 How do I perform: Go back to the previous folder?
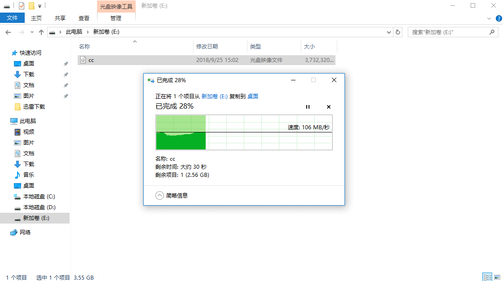coord(8,32)
